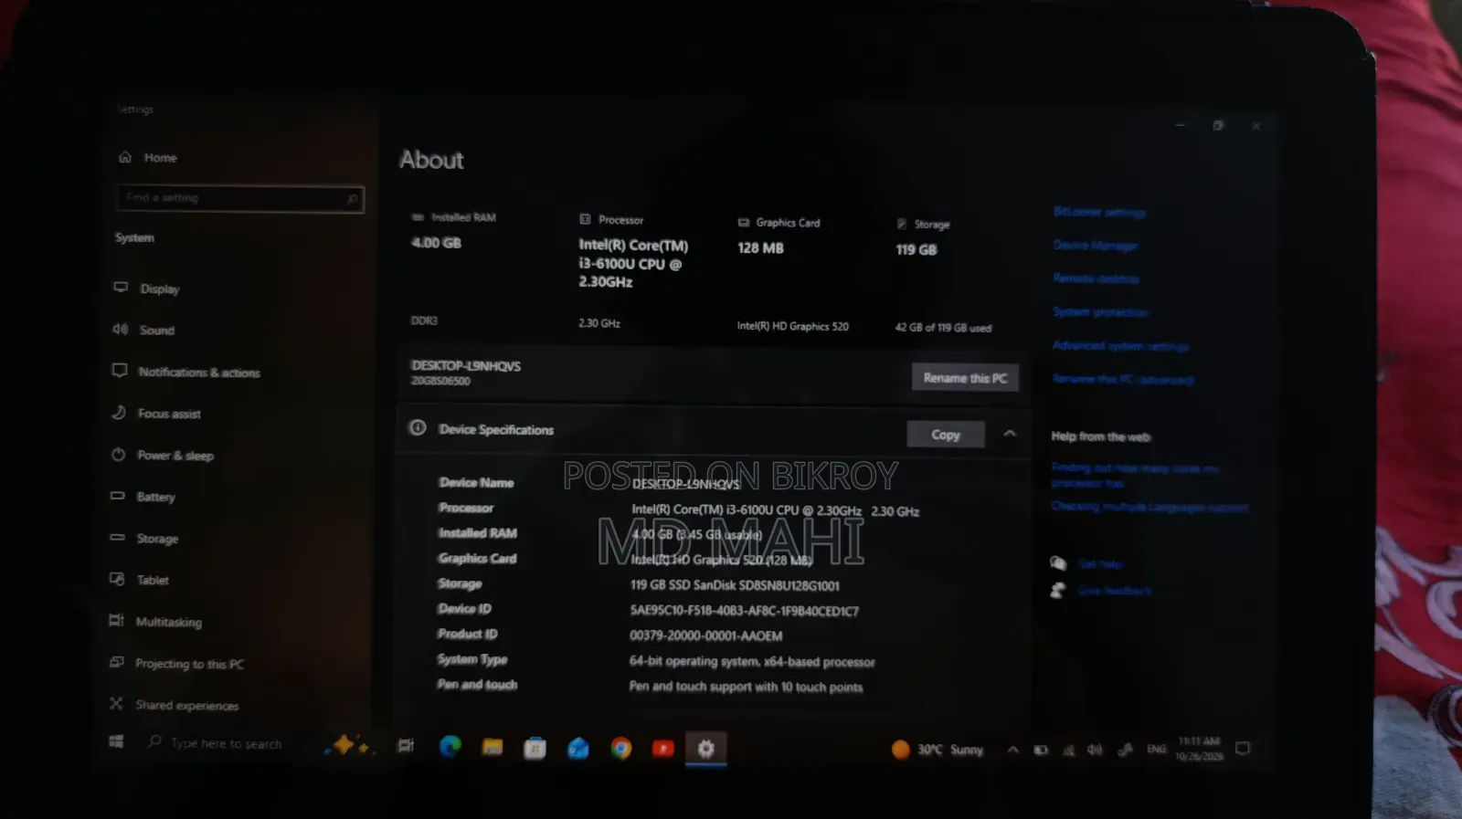Open Rename this PC (advanced) link
This screenshot has width=1462, height=819.
[x=1123, y=379]
